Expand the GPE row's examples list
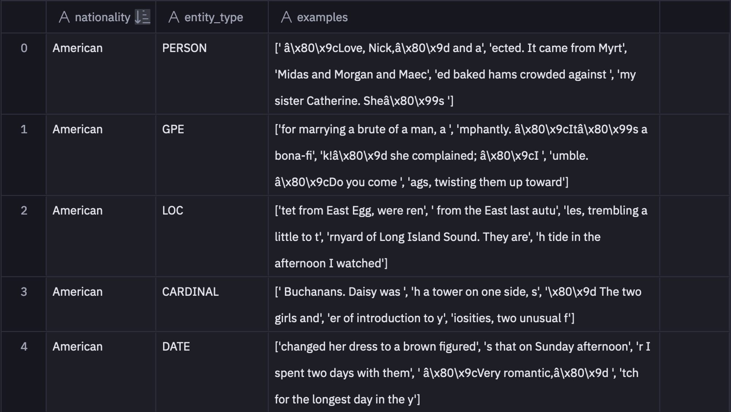The width and height of the screenshot is (731, 412). coord(439,155)
